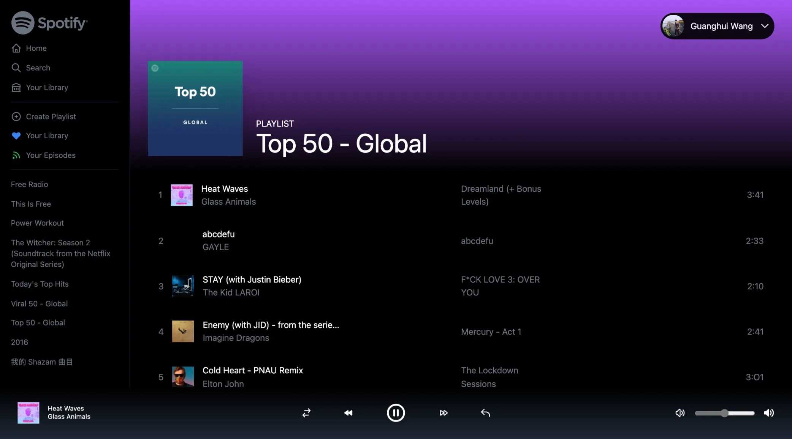792x439 pixels.
Task: Click the Create Playlist plus icon
Action: click(x=16, y=117)
